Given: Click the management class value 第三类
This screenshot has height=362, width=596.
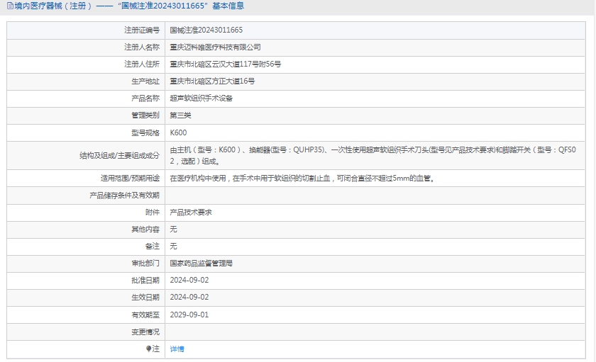Looking at the screenshot, I should point(180,115).
